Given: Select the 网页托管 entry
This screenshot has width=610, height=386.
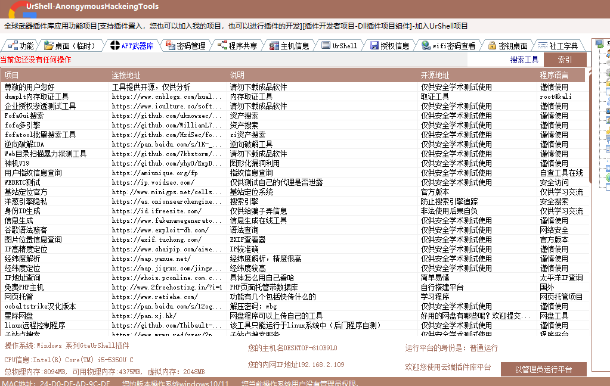Looking at the screenshot, I should click(295, 297).
